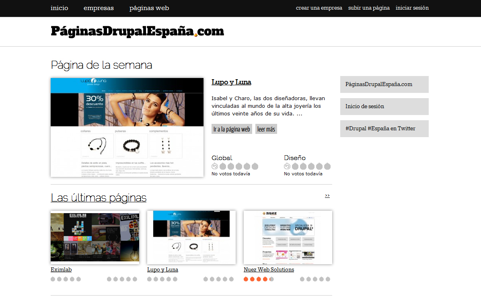481x302 pixels.
Task: Open more latest pages via >> arrow
Action: (327, 195)
